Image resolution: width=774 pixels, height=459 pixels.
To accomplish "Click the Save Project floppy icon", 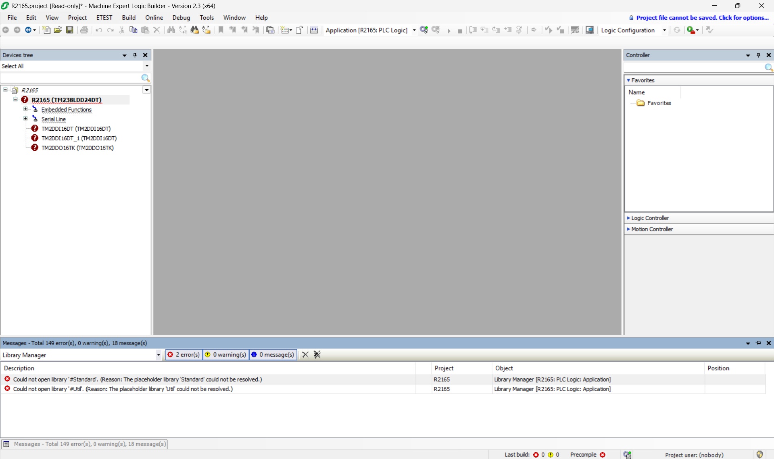I will pyautogui.click(x=70, y=30).
